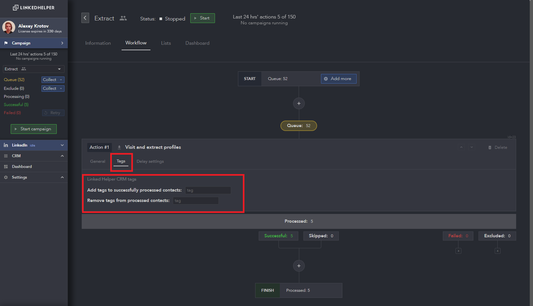Click the CRM grid icon
Viewport: 533px width, 306px height.
click(6, 156)
